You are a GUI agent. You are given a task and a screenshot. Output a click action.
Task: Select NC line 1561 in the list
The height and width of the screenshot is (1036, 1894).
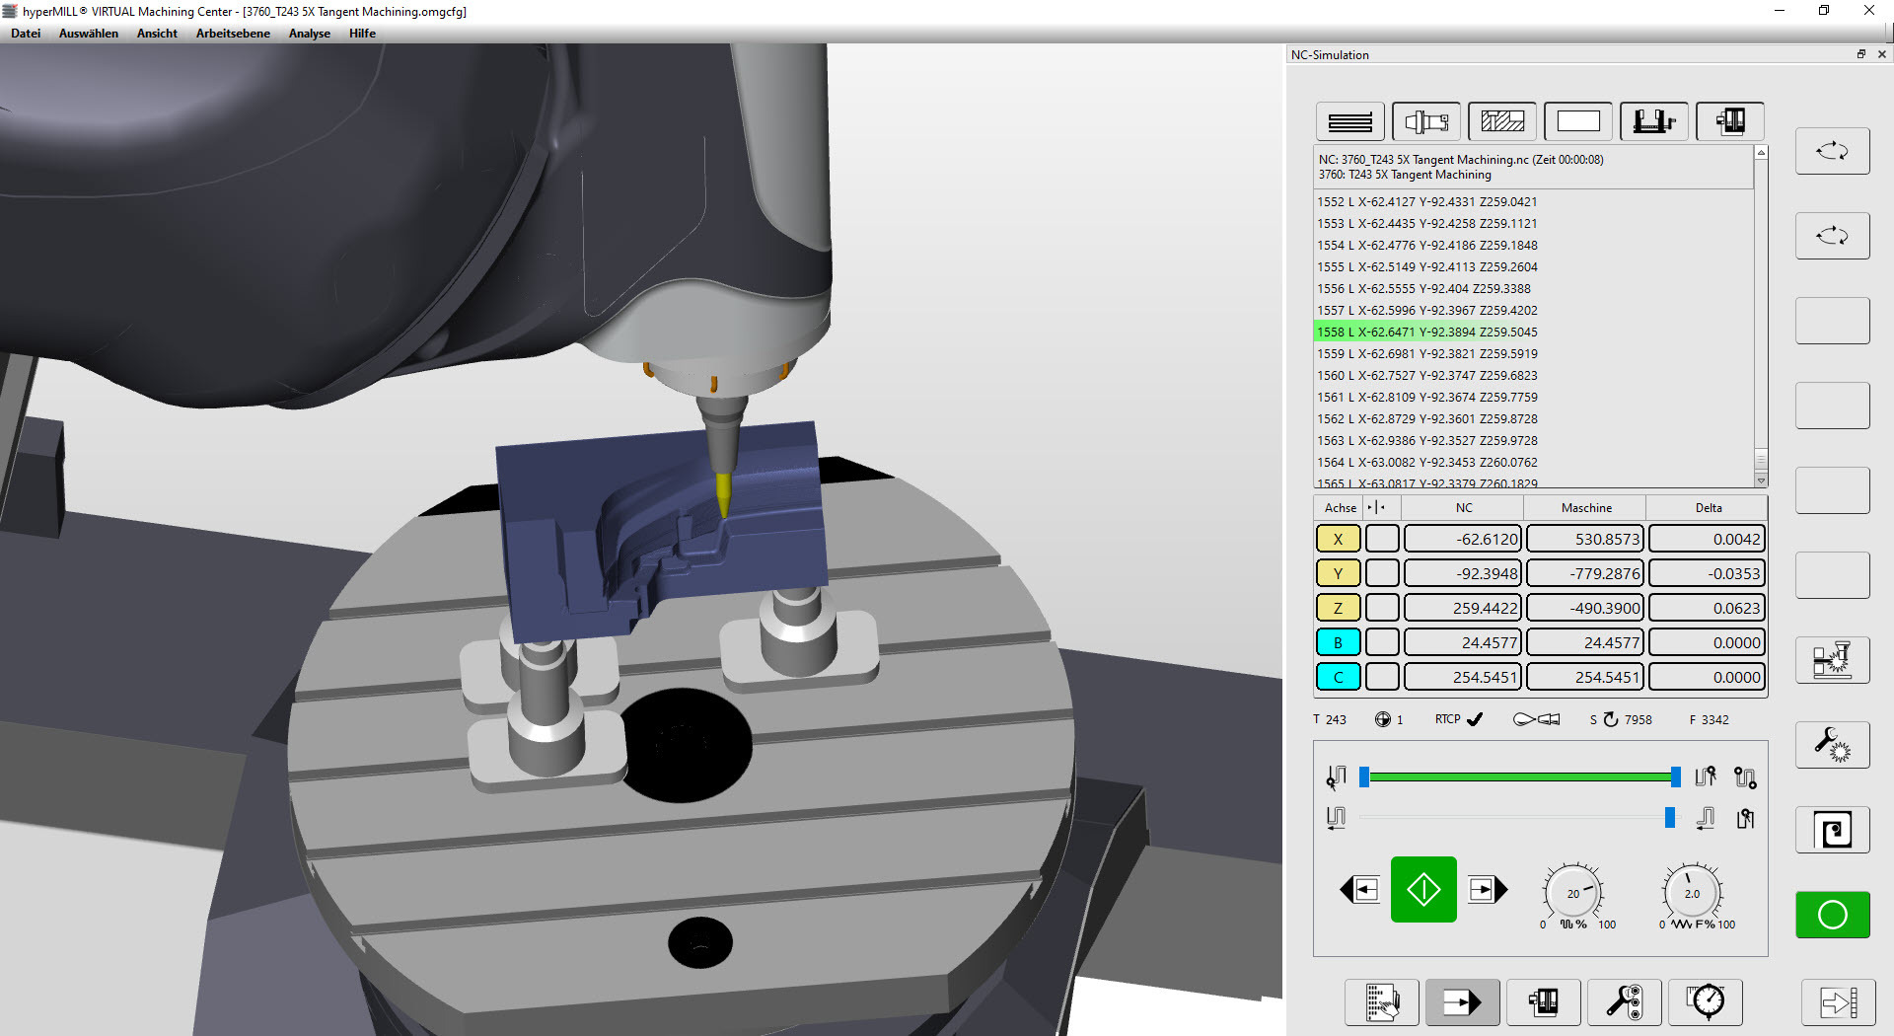1426,397
